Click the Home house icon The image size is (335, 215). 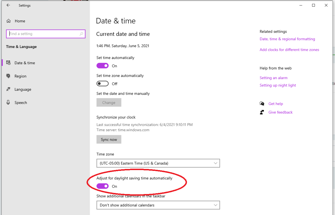9,21
